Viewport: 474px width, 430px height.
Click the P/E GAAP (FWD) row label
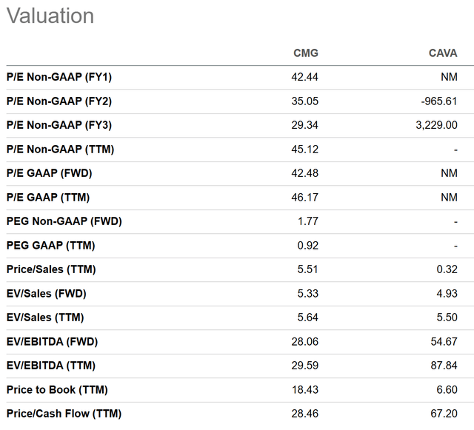[x=49, y=173]
